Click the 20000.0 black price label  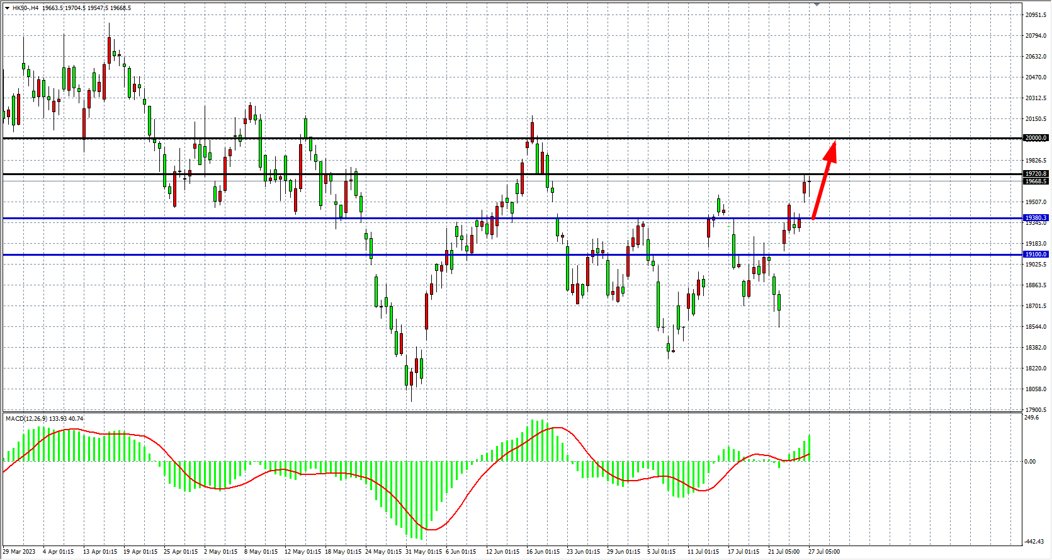pyautogui.click(x=1036, y=138)
